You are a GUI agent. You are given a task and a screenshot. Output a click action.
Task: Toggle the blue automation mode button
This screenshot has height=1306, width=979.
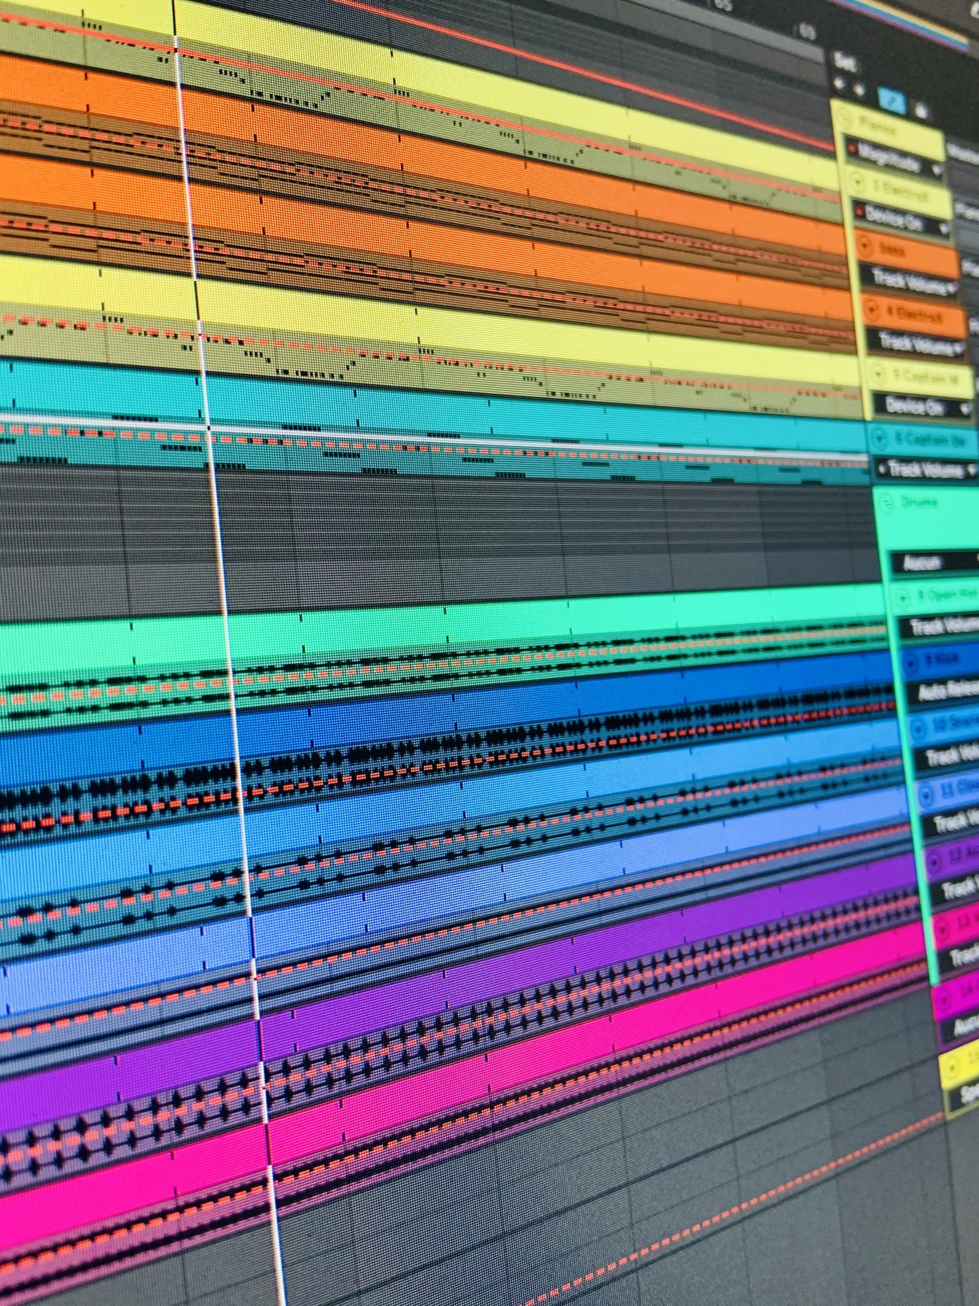pyautogui.click(x=892, y=100)
